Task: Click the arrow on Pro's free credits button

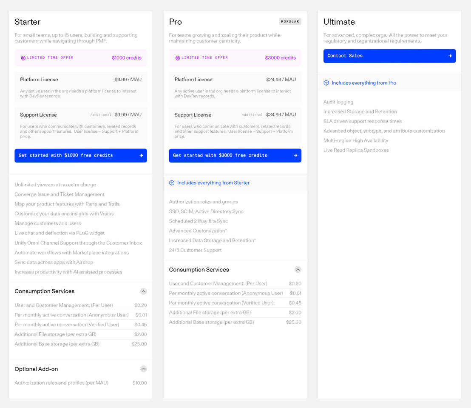Action: (x=295, y=155)
